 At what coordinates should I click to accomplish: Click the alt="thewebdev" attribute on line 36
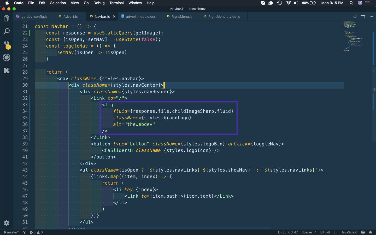(134, 124)
